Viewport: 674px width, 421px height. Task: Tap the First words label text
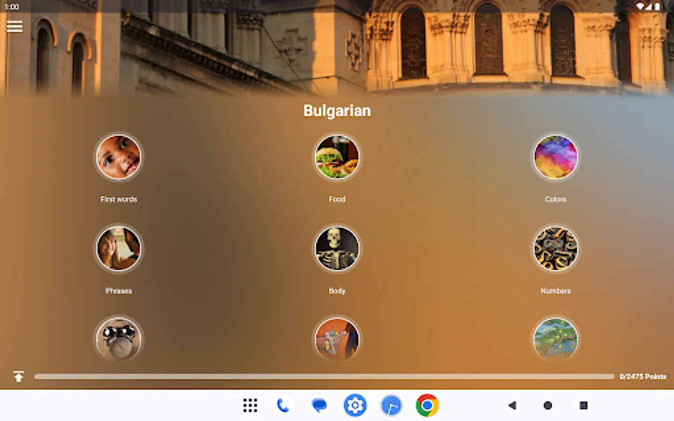pyautogui.click(x=118, y=199)
